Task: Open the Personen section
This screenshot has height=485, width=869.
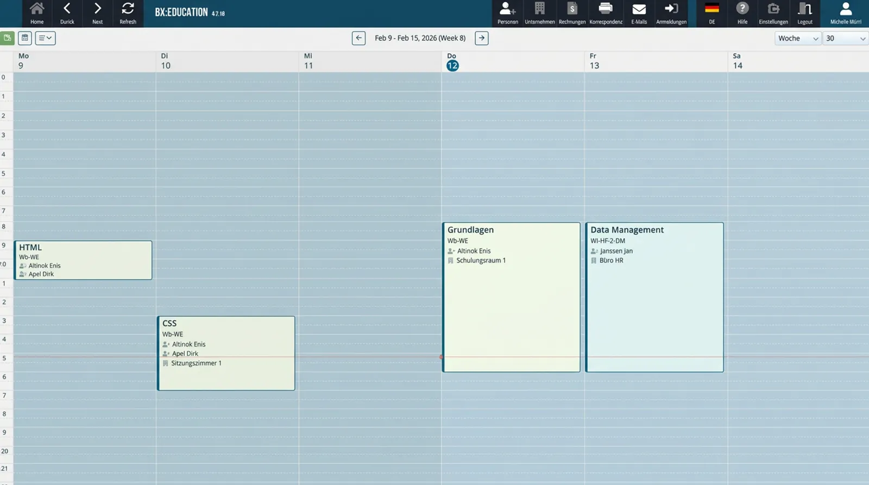Action: [508, 13]
